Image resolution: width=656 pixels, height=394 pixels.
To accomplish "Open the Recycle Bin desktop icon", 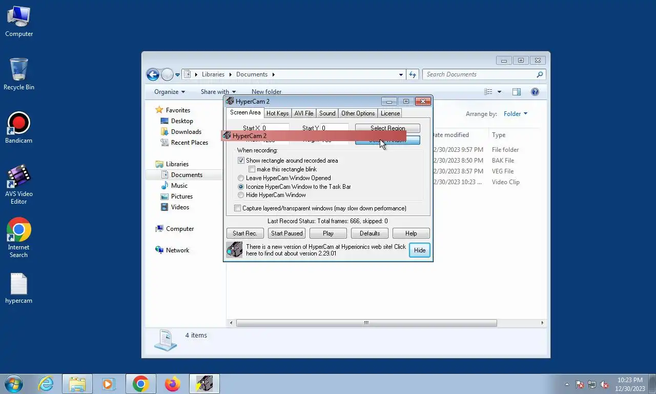I will (x=19, y=74).
